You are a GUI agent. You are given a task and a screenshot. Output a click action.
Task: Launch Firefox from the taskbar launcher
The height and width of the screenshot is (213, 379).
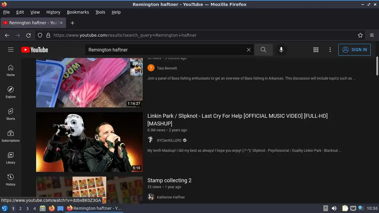(52, 208)
